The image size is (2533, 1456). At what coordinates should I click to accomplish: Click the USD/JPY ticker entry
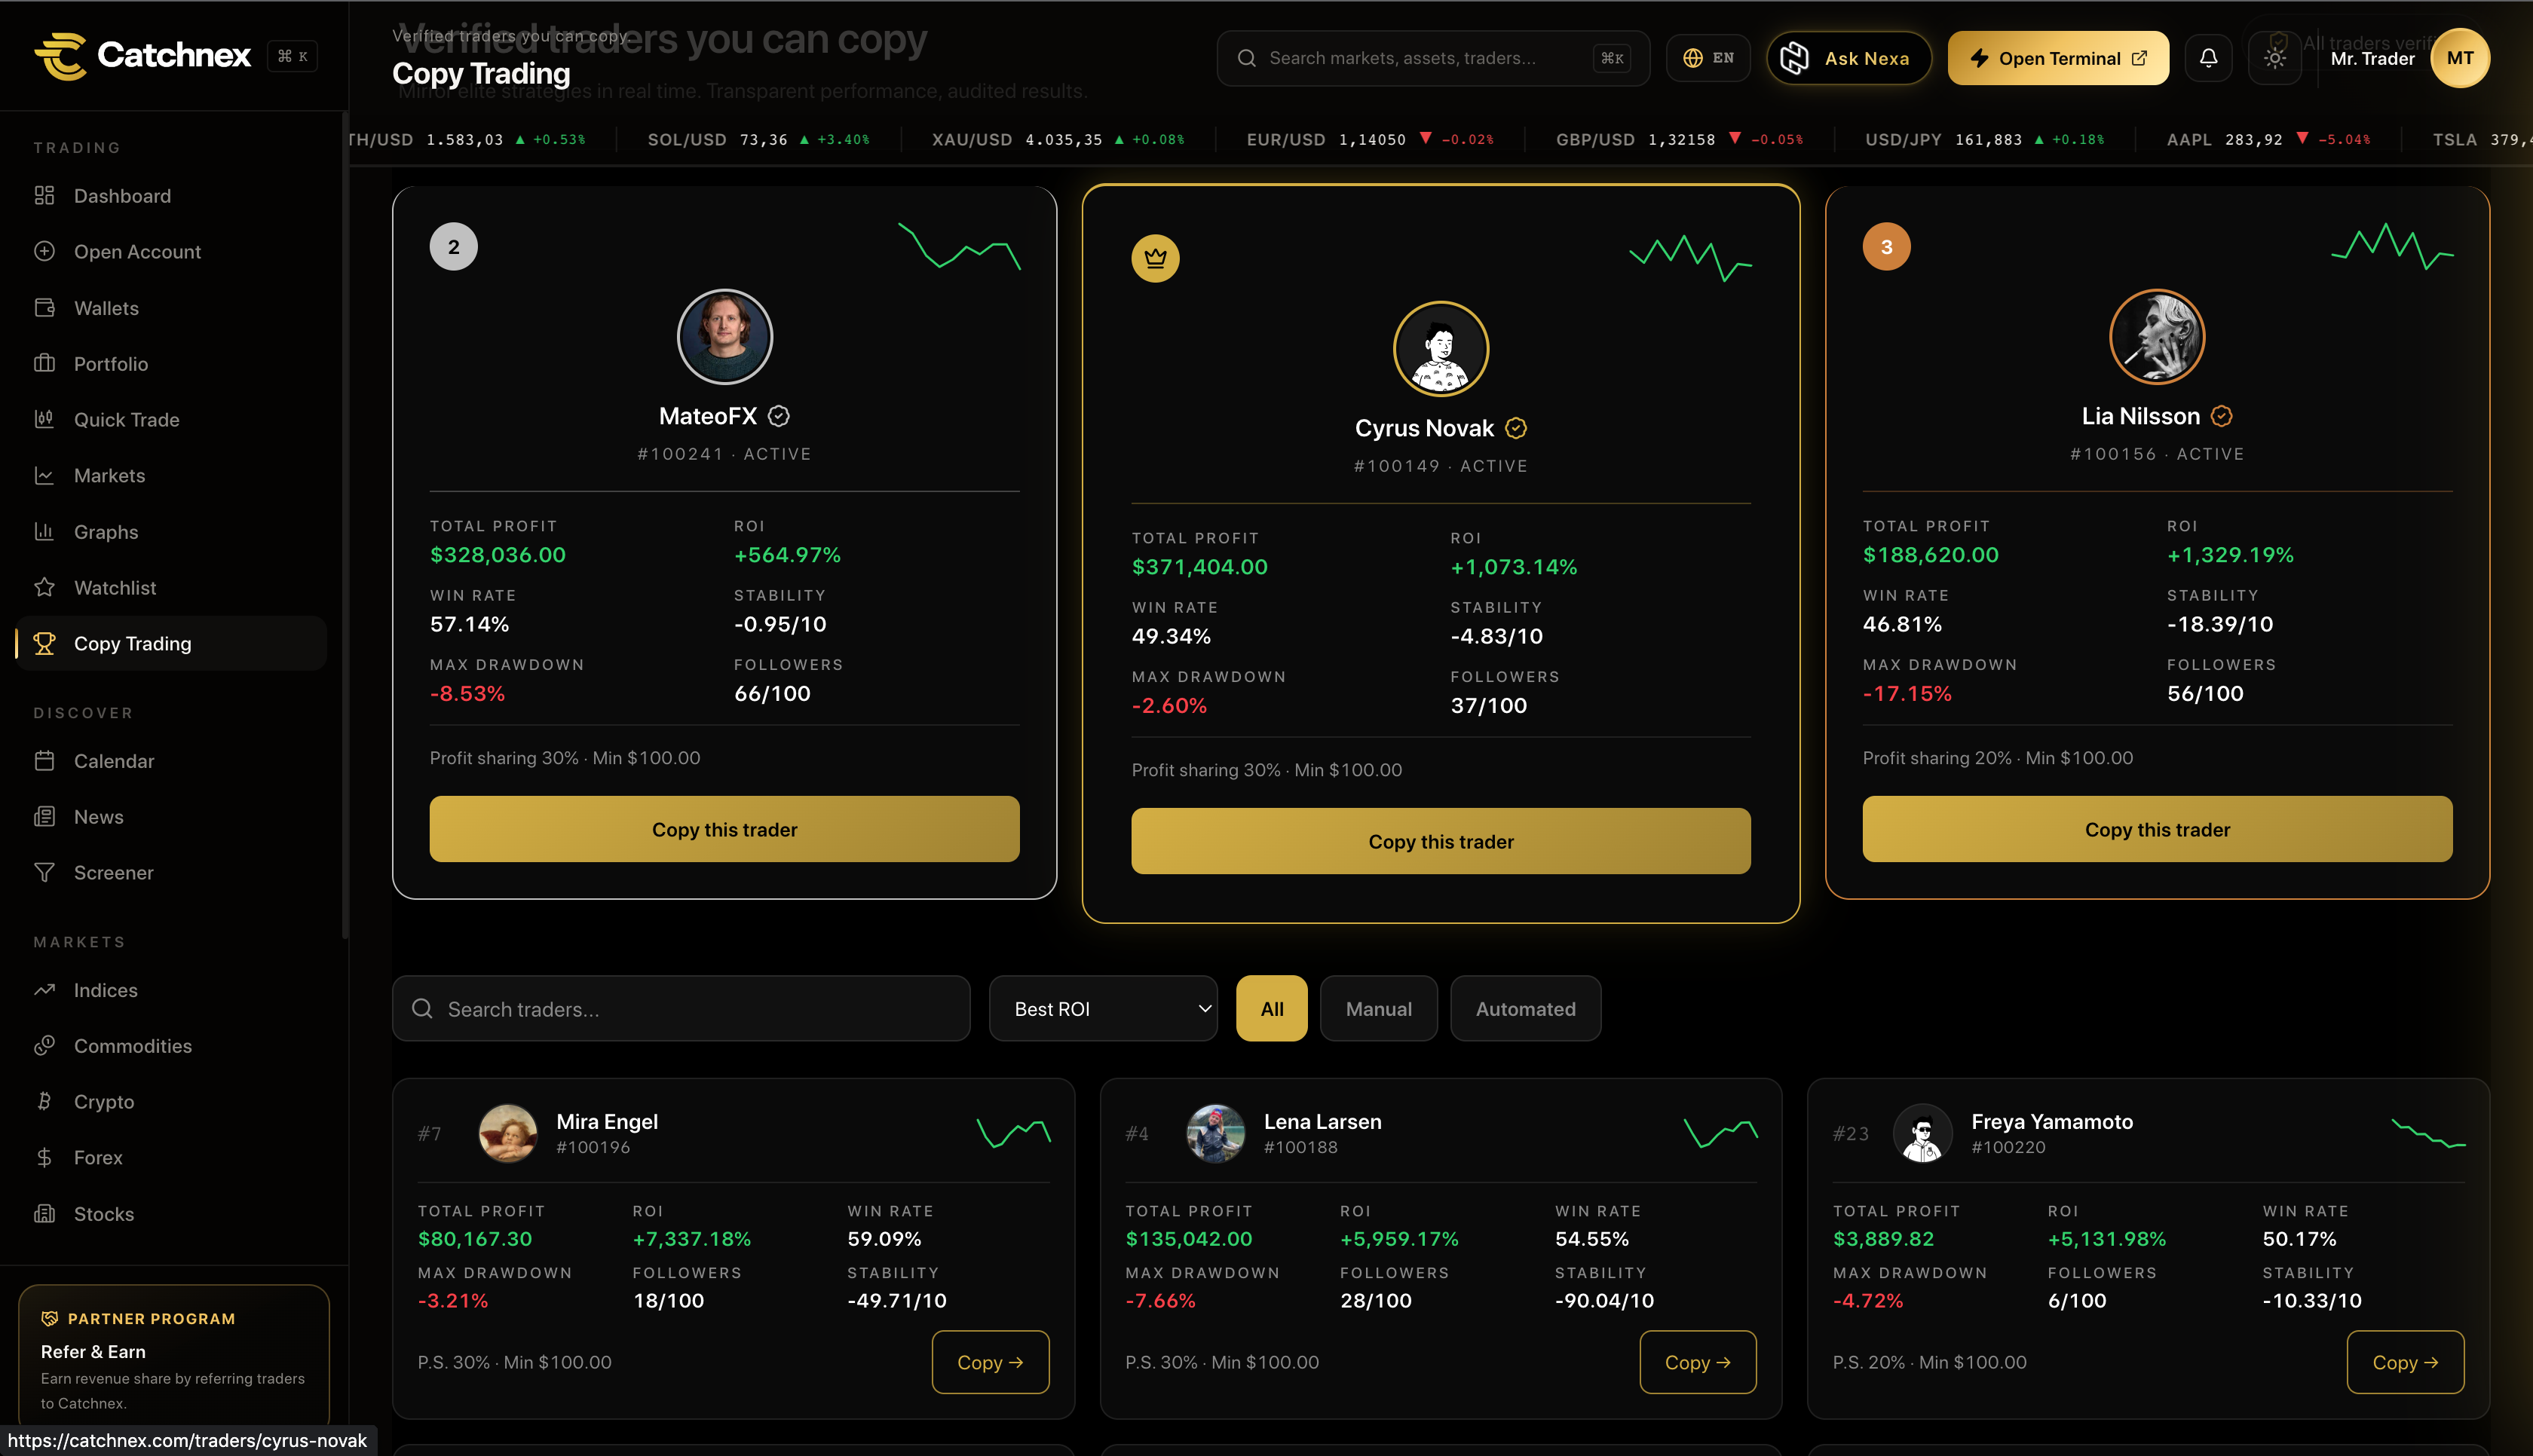tap(1984, 139)
